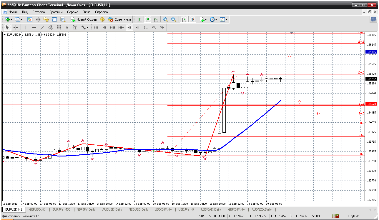The image size is (379, 220).
Task: Select the Arrows drawing tool
Action: tap(83, 27)
